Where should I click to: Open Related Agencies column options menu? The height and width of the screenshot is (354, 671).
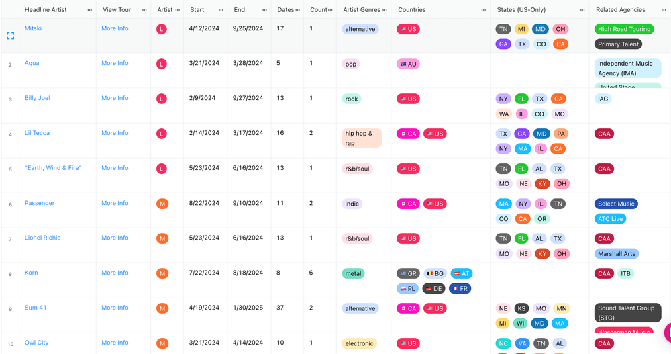(x=664, y=10)
